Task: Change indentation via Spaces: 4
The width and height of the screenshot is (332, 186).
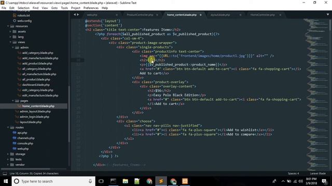Action: pos(293,174)
